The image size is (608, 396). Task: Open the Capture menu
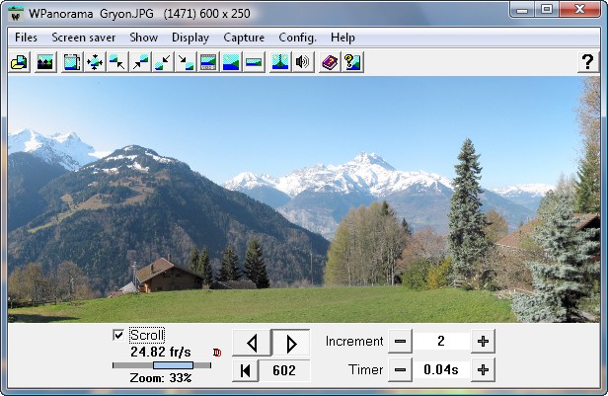point(244,38)
